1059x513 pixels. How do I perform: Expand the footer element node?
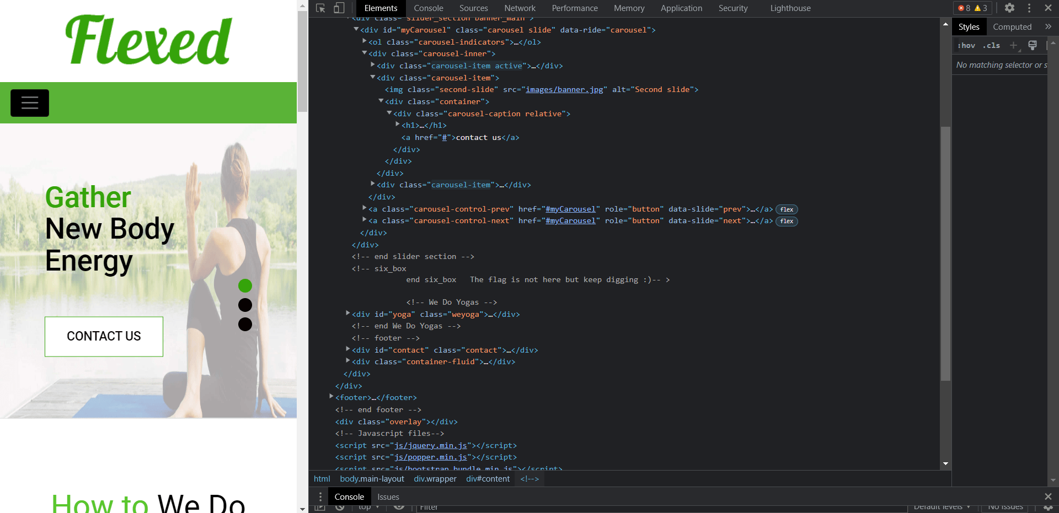(331, 397)
